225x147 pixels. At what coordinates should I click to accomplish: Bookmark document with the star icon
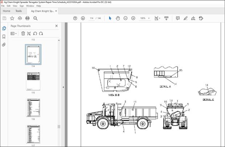point(12,18)
